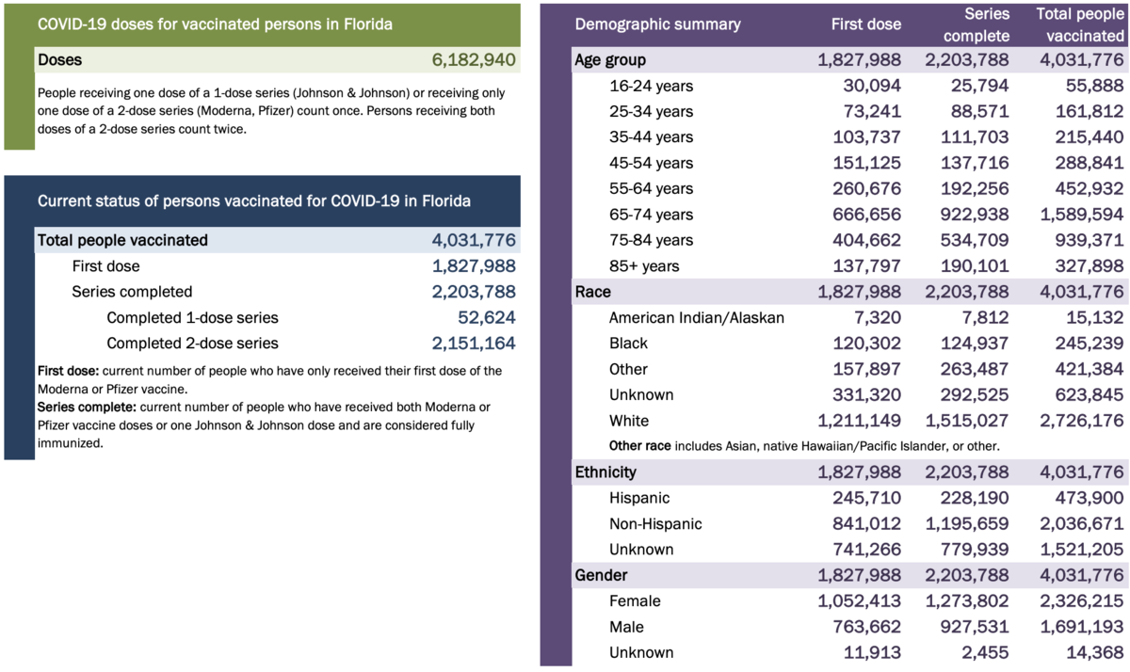The height and width of the screenshot is (672, 1130).
Task: Select the American Indian/Alaskan row label
Action: point(697,317)
